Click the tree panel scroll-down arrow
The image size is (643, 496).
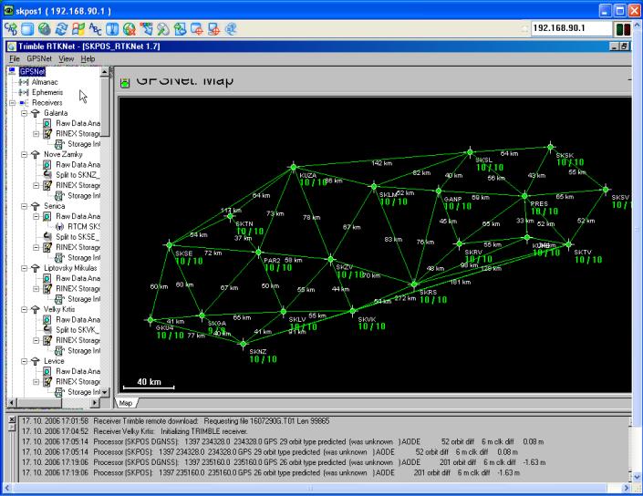coord(105,392)
